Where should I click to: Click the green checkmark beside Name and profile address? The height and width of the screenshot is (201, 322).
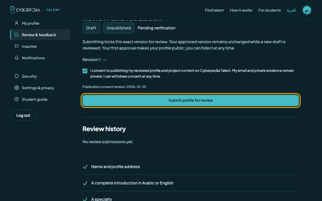(x=85, y=167)
